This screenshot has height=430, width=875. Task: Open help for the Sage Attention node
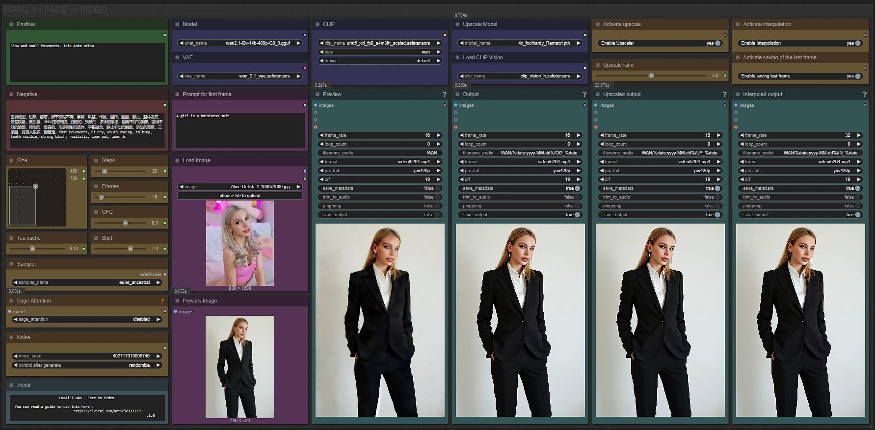[162, 301]
